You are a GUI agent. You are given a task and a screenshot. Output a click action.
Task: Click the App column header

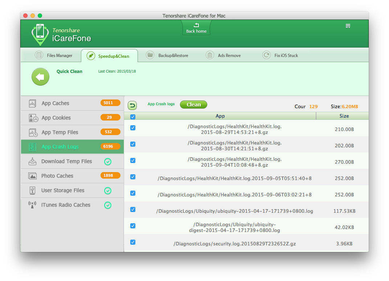[220, 116]
